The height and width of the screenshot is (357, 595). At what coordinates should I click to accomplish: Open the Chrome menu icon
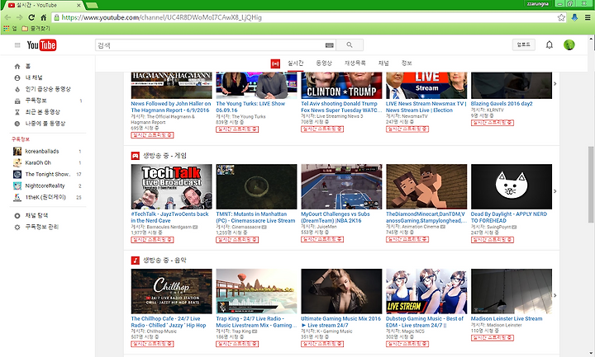588,17
